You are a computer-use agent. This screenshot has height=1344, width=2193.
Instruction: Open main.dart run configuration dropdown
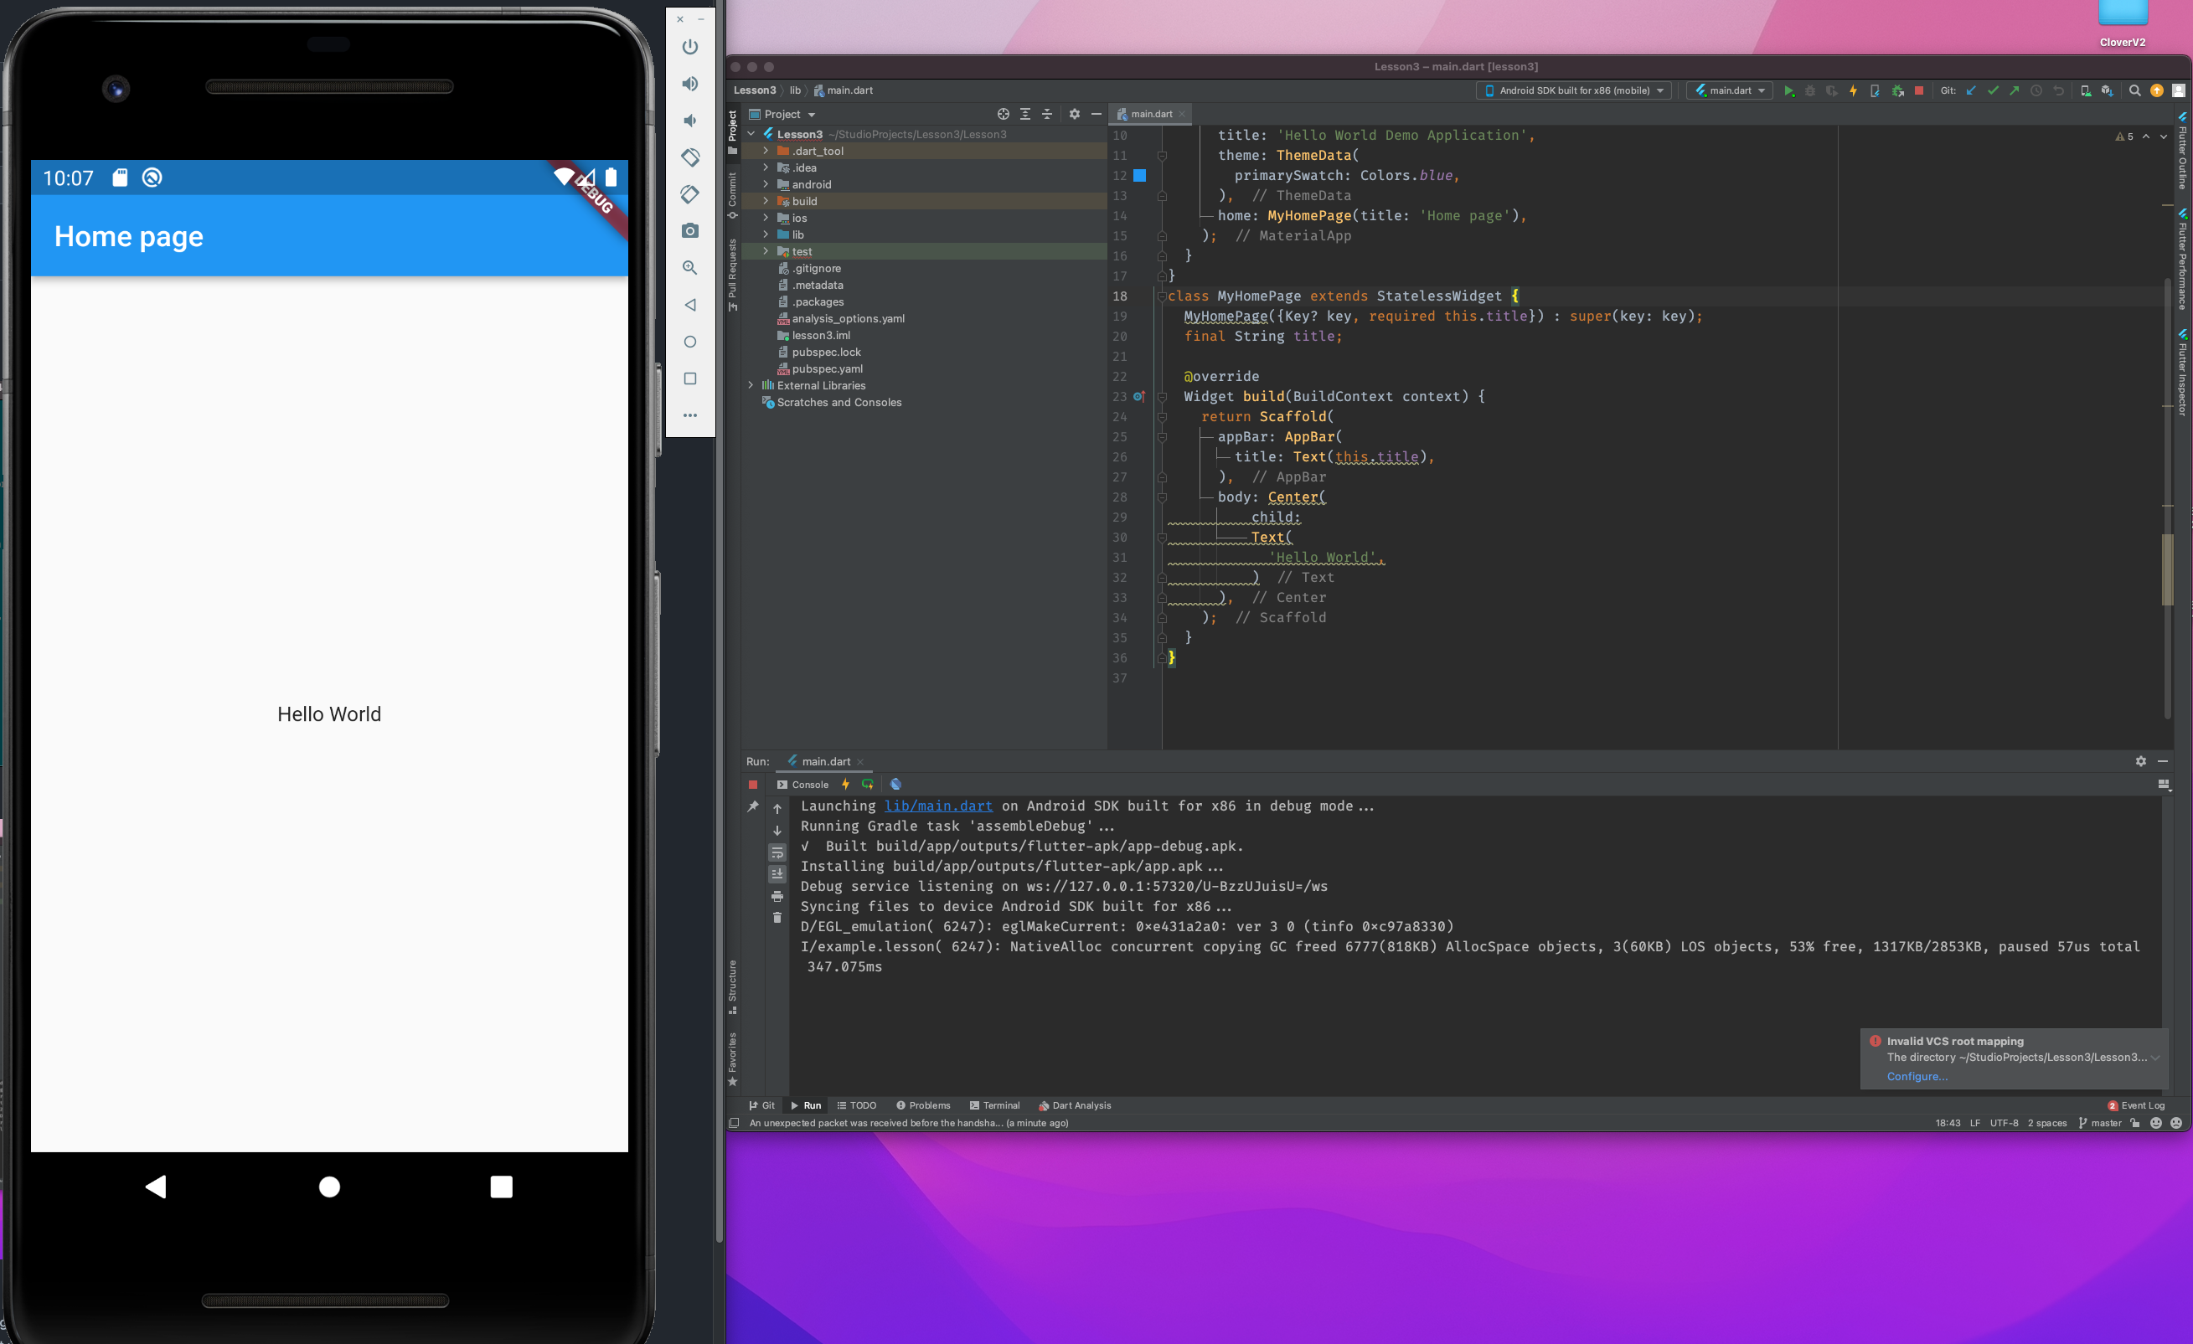[x=1729, y=90]
